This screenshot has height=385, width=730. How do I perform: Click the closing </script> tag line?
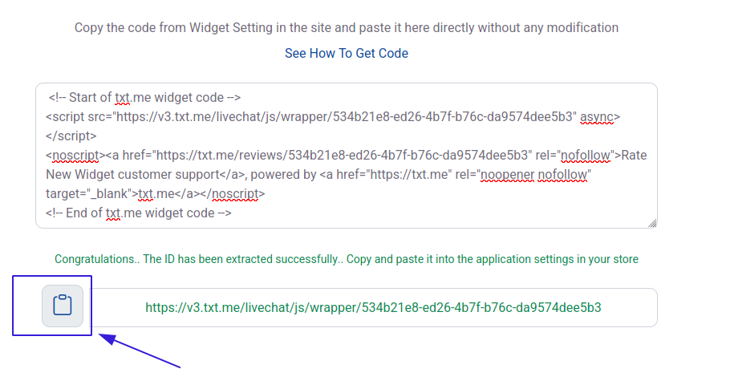71,136
